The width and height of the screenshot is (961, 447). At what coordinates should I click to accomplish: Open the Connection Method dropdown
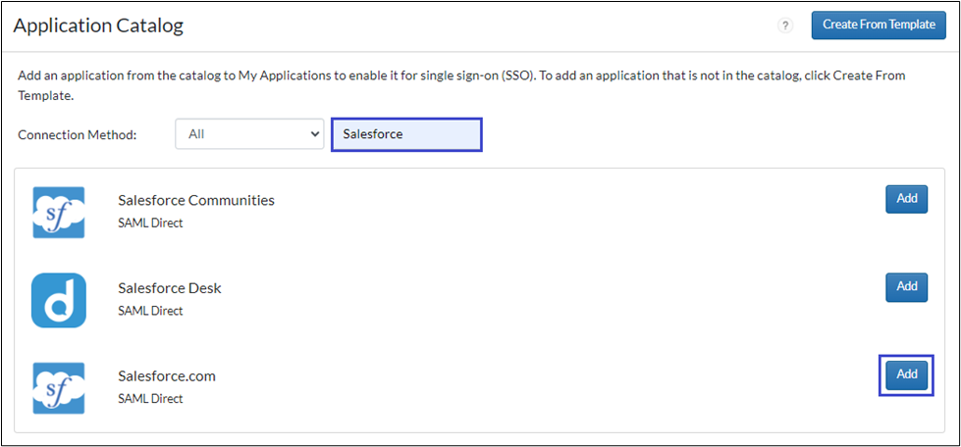[x=249, y=134]
